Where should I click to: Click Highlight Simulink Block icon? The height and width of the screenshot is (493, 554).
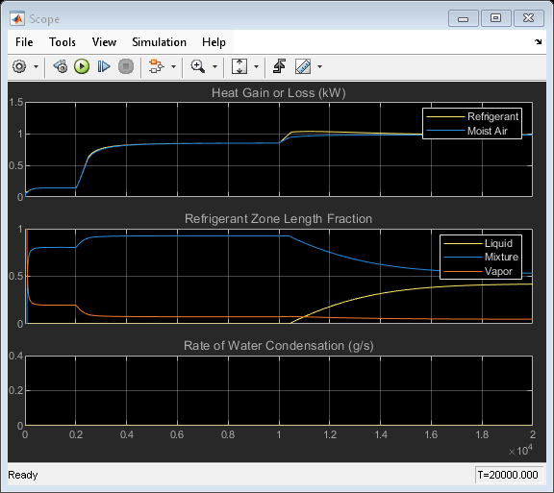click(156, 66)
